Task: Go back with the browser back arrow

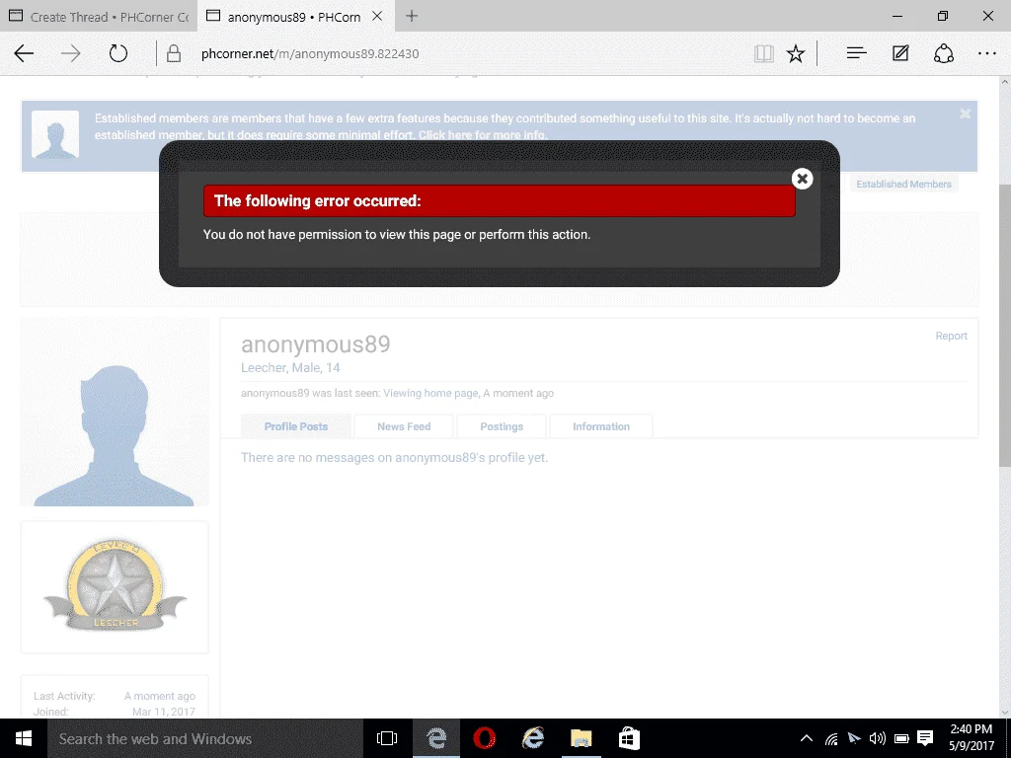Action: pos(24,53)
